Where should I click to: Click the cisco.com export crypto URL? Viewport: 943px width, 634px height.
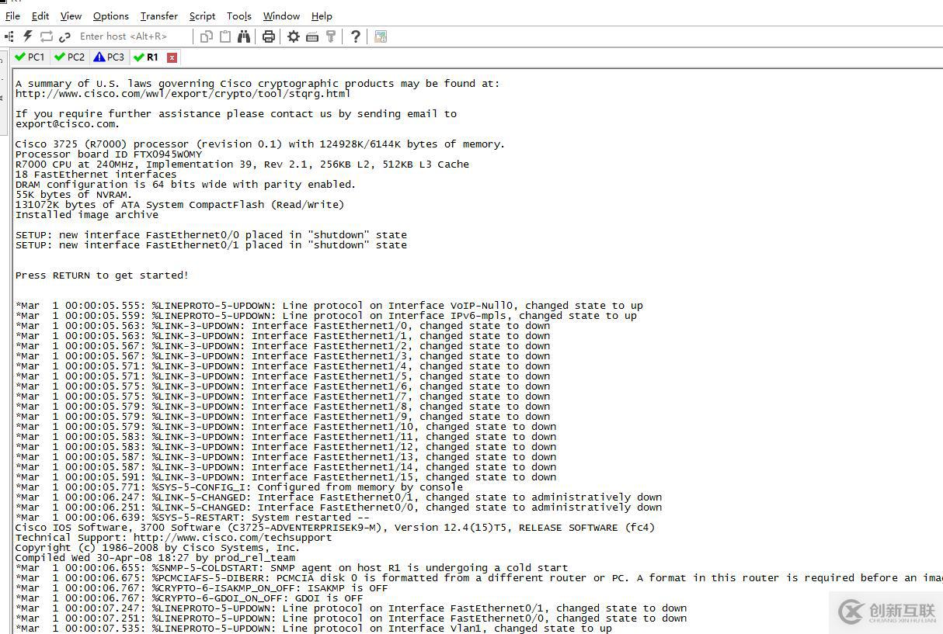point(183,94)
